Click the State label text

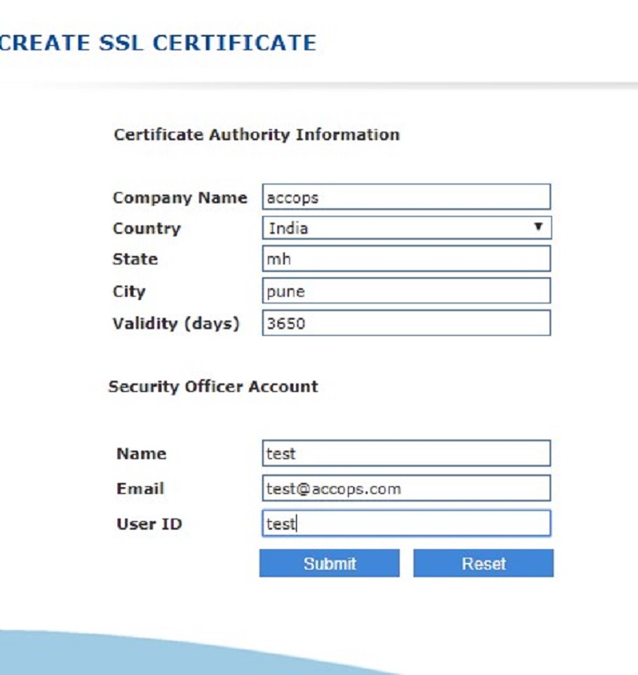click(135, 258)
